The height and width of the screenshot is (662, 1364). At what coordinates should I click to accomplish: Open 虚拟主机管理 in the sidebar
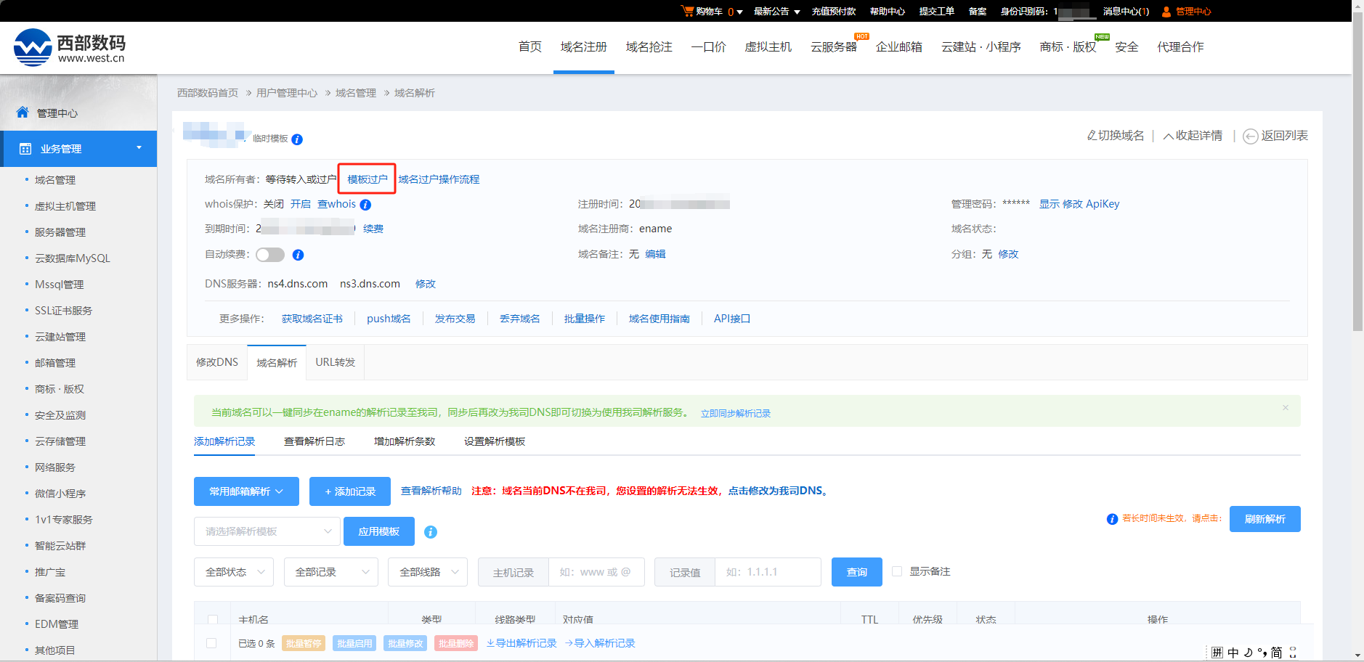(x=65, y=206)
